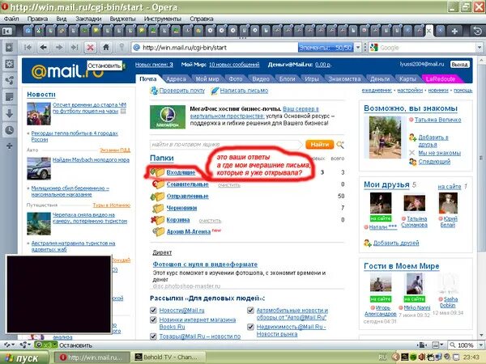Viewport: 486px width, 364px height.
Task: Open the Bookmarks star panel icon
Action: click(x=9, y=48)
